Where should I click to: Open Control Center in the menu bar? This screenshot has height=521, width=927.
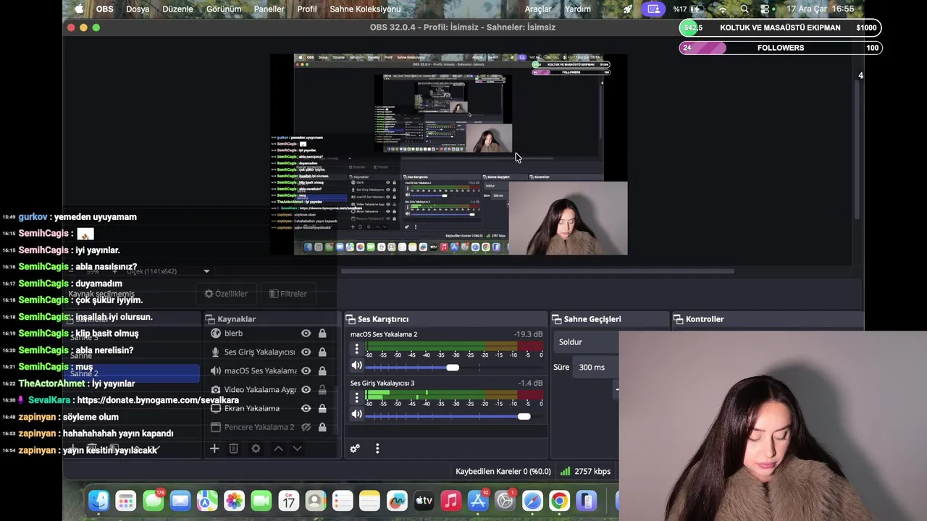point(765,9)
